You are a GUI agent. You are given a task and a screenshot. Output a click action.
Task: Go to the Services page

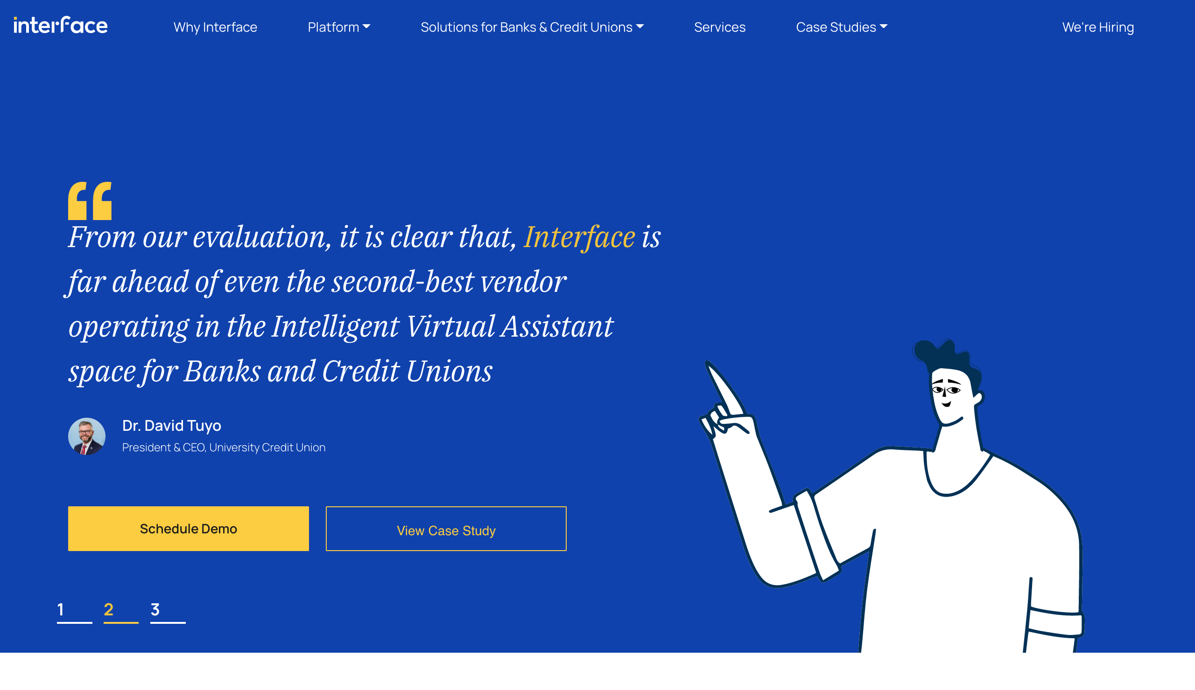720,27
